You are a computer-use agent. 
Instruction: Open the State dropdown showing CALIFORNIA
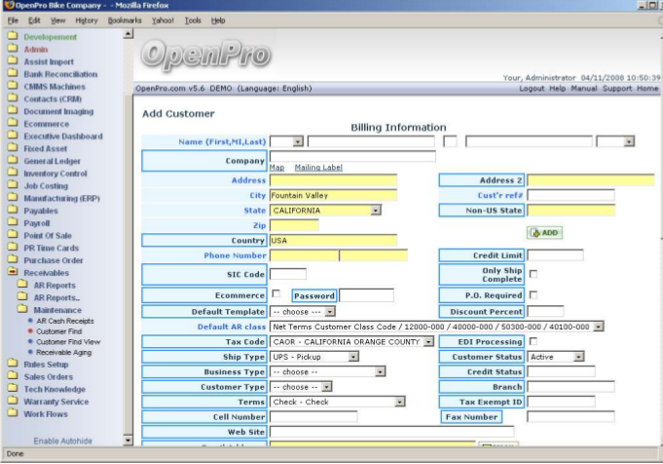point(375,210)
